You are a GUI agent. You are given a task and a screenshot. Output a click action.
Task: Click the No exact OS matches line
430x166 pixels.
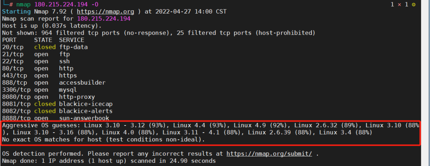point(104,139)
